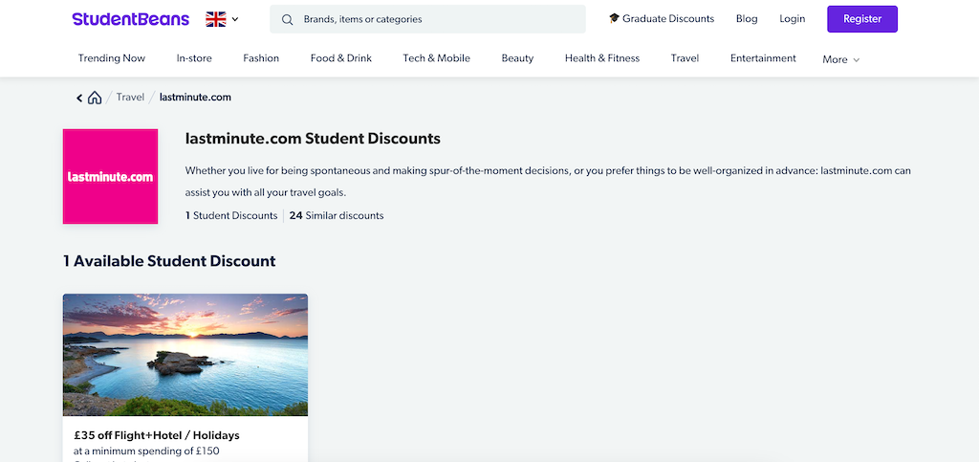
Task: Click the StudentBeans logo
Action: coord(130,19)
